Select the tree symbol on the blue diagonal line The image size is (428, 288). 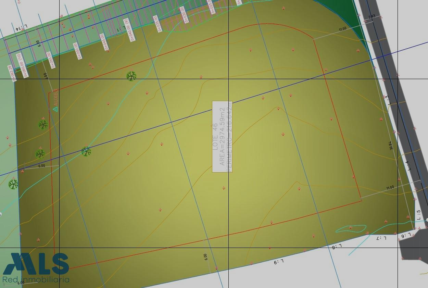pos(86,151)
